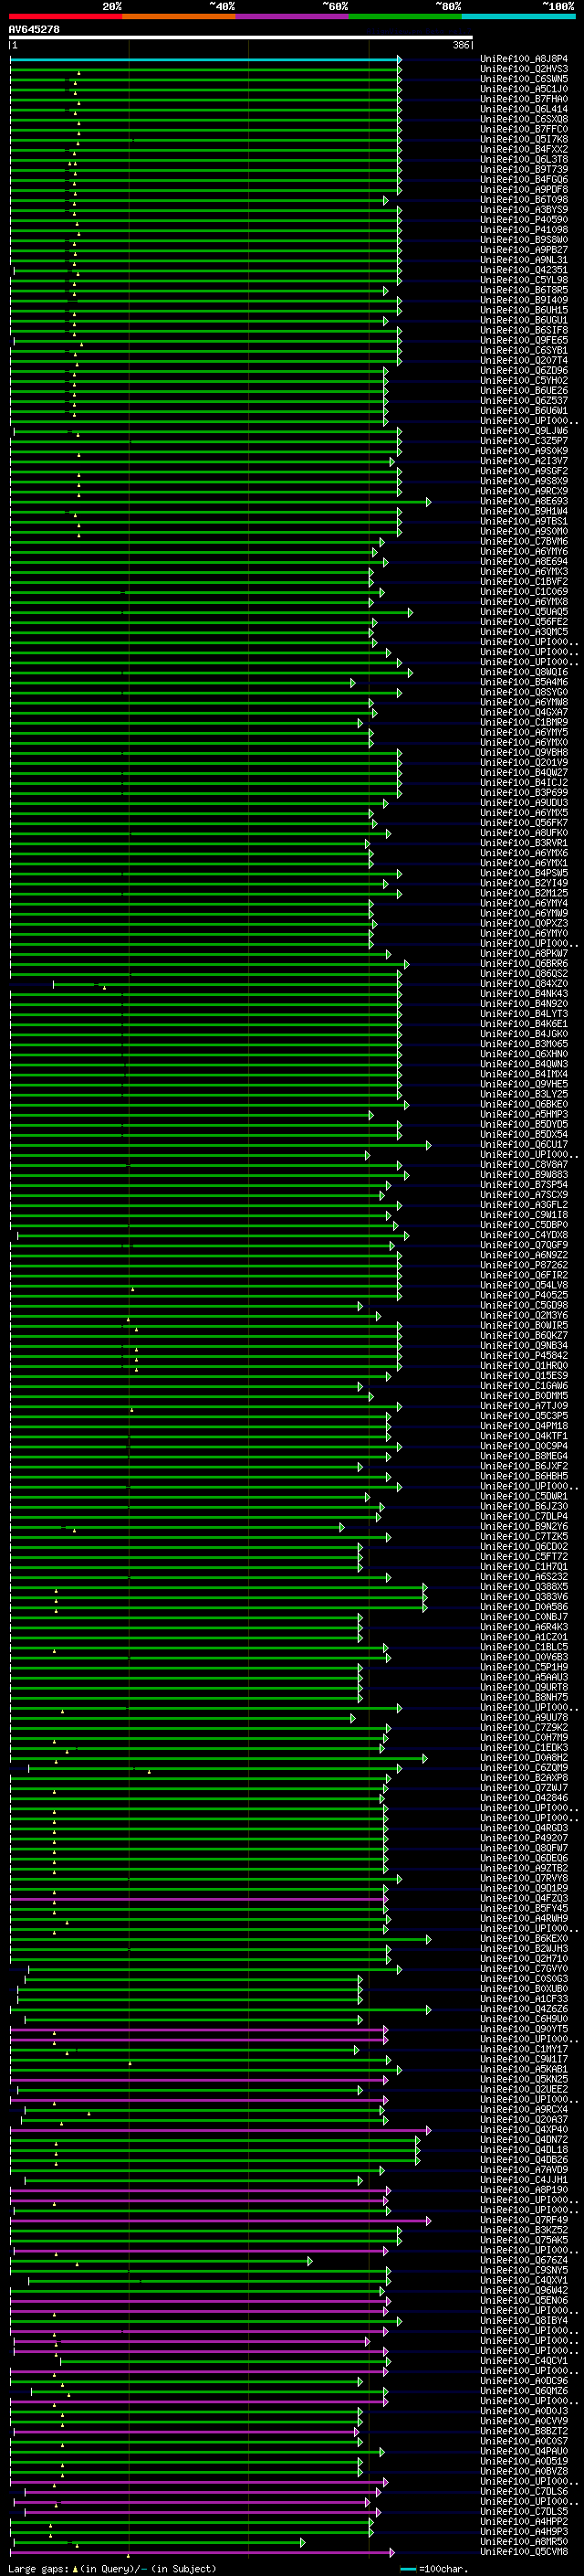Viewport: 584px width, 2576px height.
Task: Select the UniRef100_Q6BKE0 entry
Action: tap(524, 1104)
